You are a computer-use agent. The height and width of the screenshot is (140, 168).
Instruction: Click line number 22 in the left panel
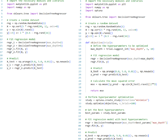pos(2,68)
